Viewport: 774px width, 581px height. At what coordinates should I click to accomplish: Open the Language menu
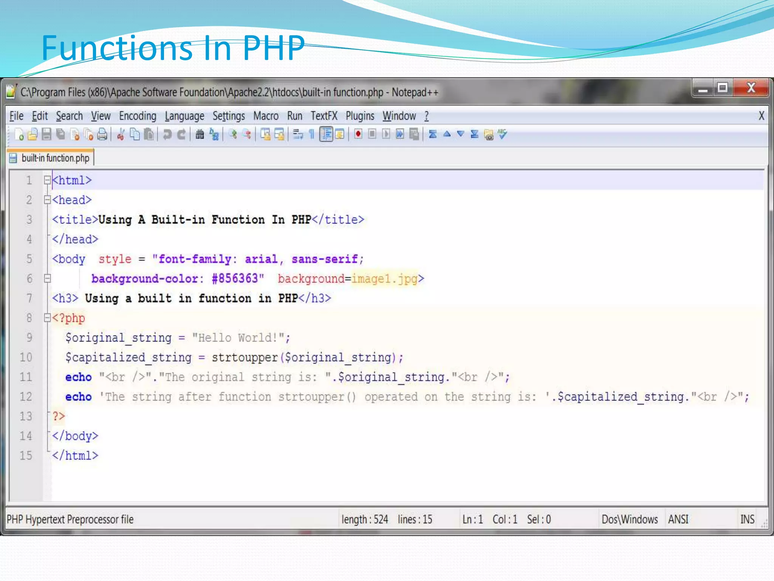(184, 116)
